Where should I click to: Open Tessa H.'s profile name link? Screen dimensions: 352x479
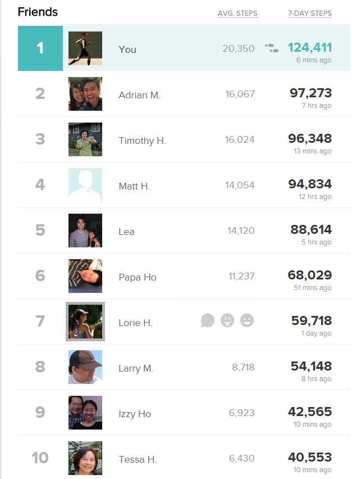point(138,459)
